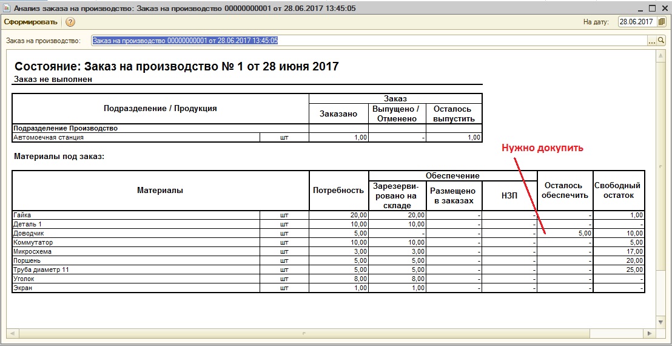Screen dimensions: 672x346
Task: Click the Заказ не выполнен status line
Action: (x=53, y=80)
